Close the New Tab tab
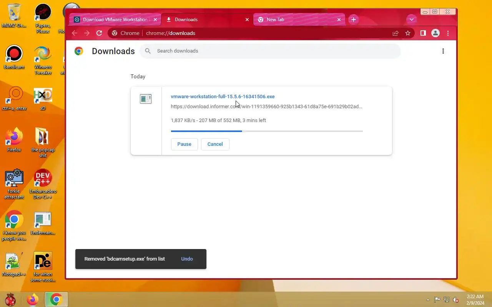The width and height of the screenshot is (492, 307). [x=339, y=20]
